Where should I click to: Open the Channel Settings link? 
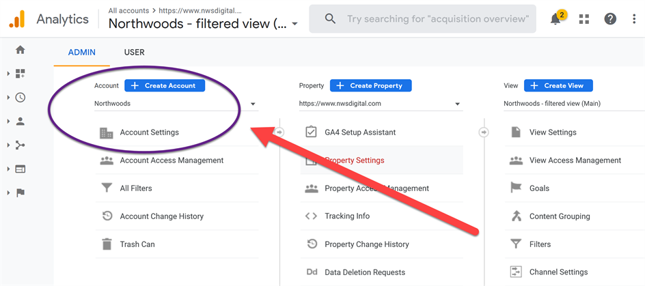[x=559, y=272]
